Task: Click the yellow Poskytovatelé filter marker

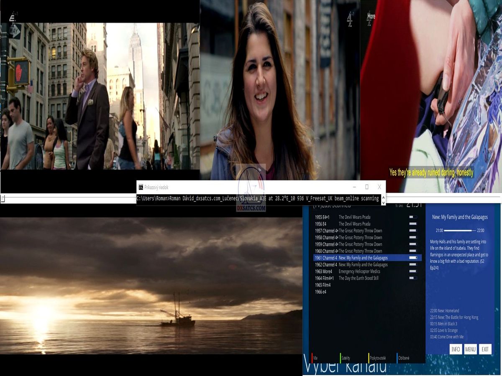Action: [x=369, y=358]
